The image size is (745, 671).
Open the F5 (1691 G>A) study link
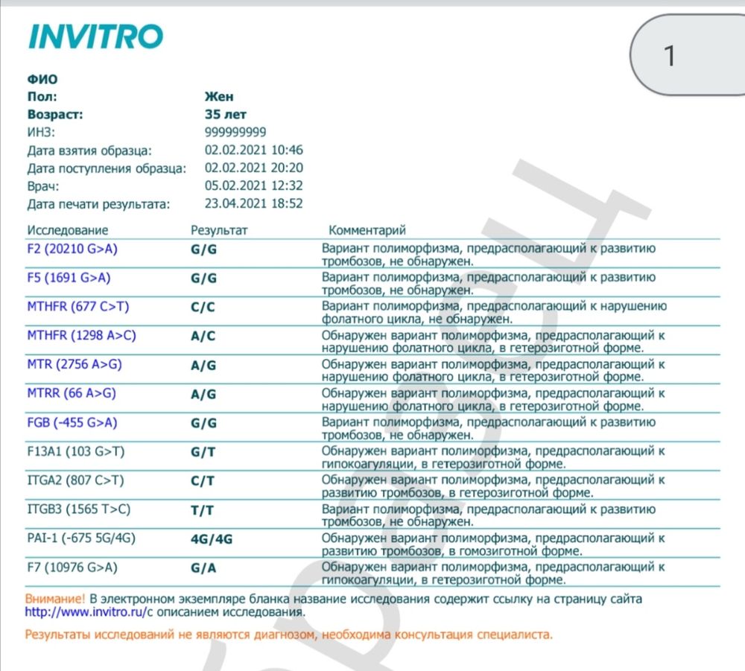pyautogui.click(x=69, y=278)
